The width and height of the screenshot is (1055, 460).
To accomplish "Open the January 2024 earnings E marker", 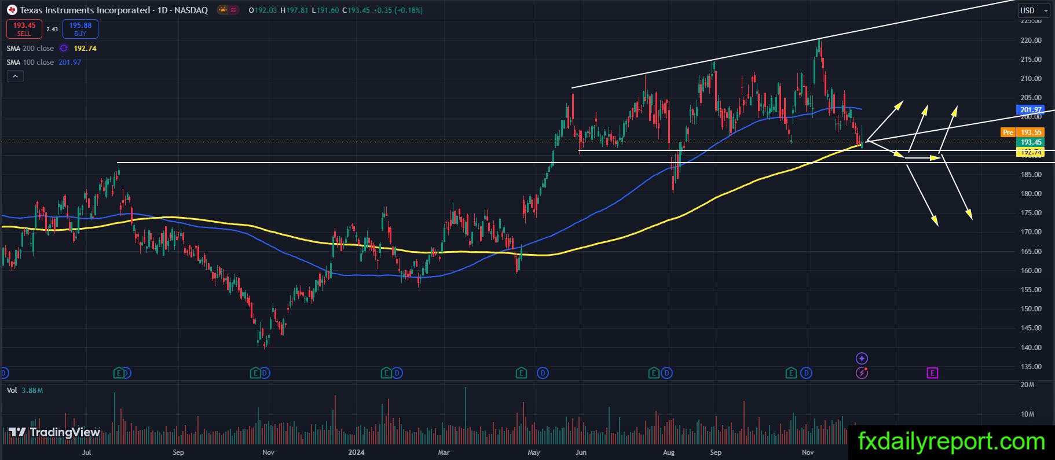I will 386,373.
